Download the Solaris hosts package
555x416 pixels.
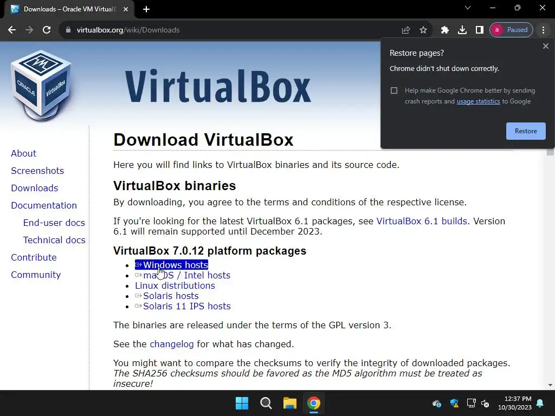tap(167, 296)
